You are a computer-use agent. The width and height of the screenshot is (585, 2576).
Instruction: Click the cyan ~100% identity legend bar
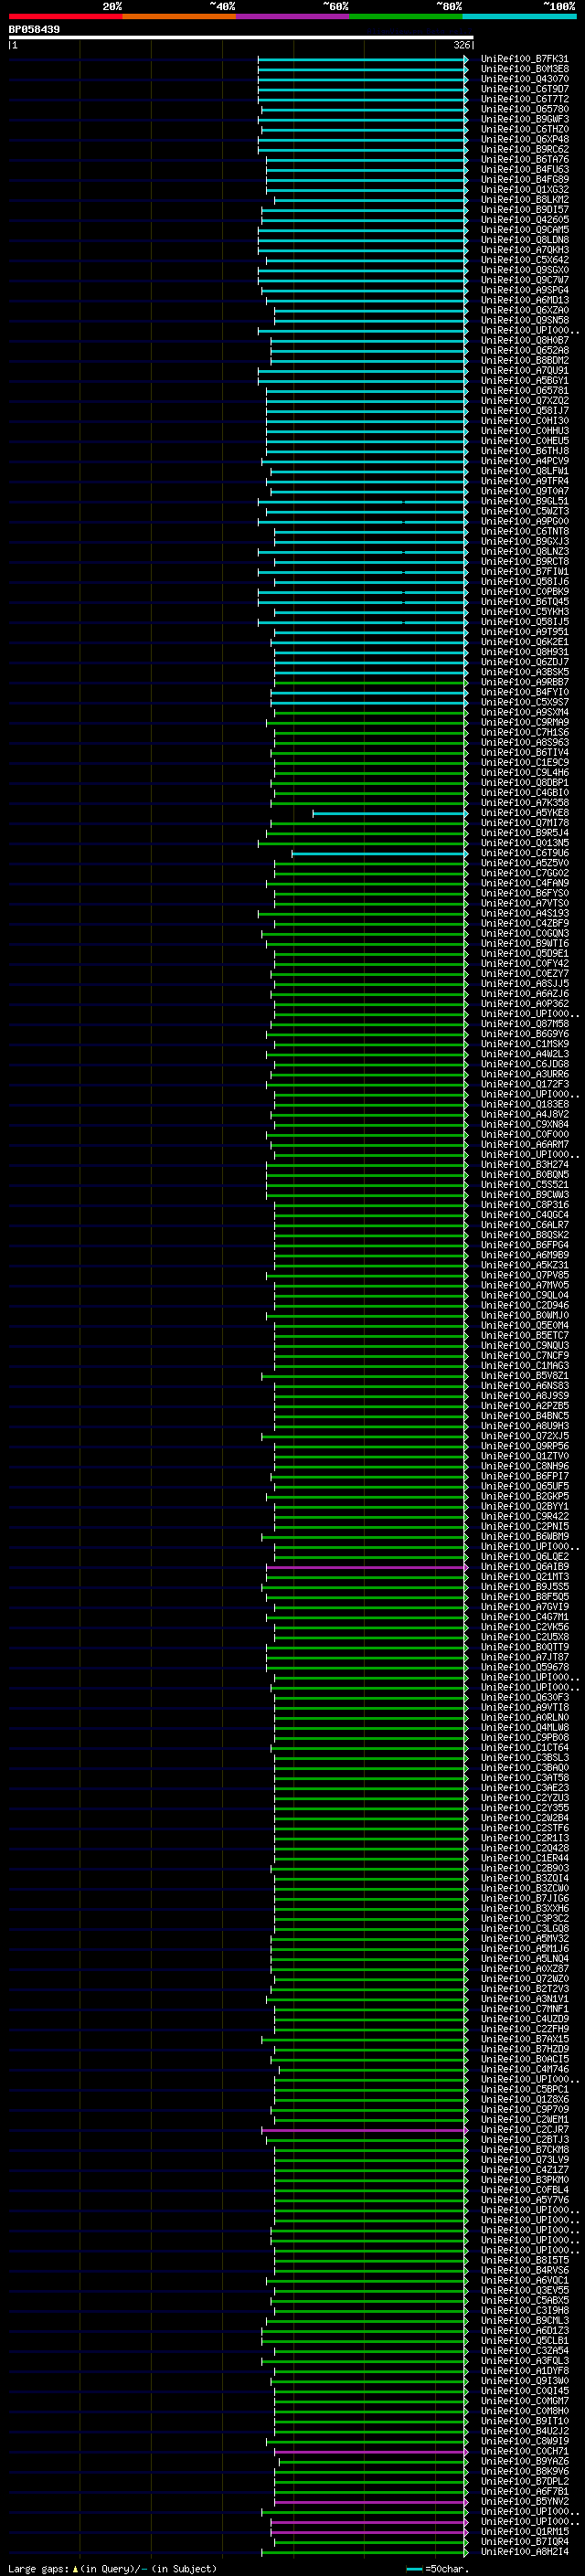pos(519,16)
